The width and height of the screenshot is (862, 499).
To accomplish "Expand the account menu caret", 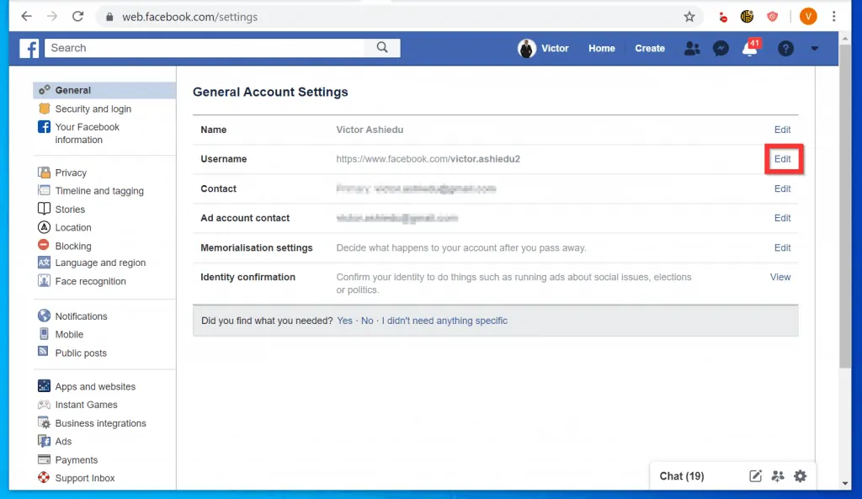I will tap(814, 48).
